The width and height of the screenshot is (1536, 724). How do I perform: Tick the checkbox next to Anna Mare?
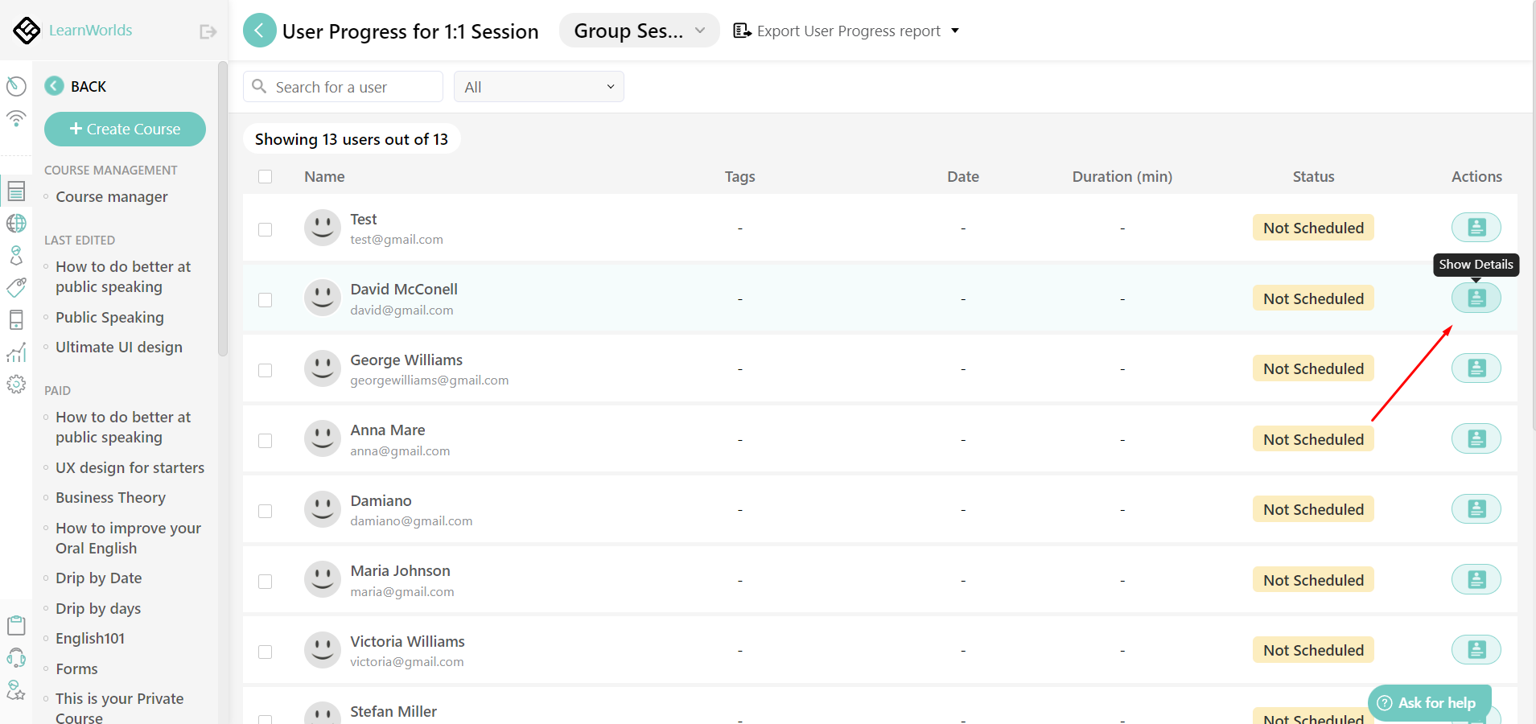(x=266, y=440)
